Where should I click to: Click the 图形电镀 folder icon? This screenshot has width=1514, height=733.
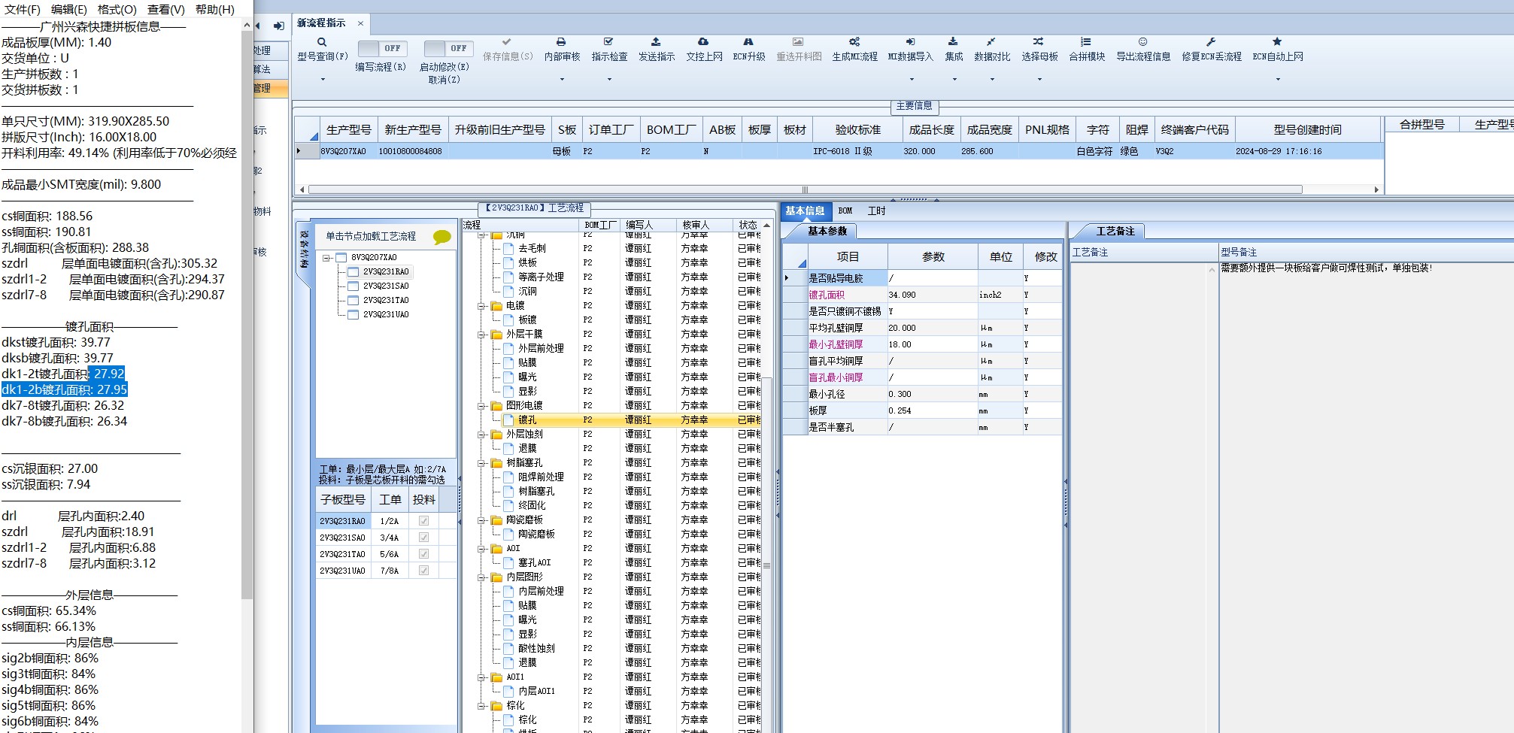pyautogui.click(x=496, y=406)
